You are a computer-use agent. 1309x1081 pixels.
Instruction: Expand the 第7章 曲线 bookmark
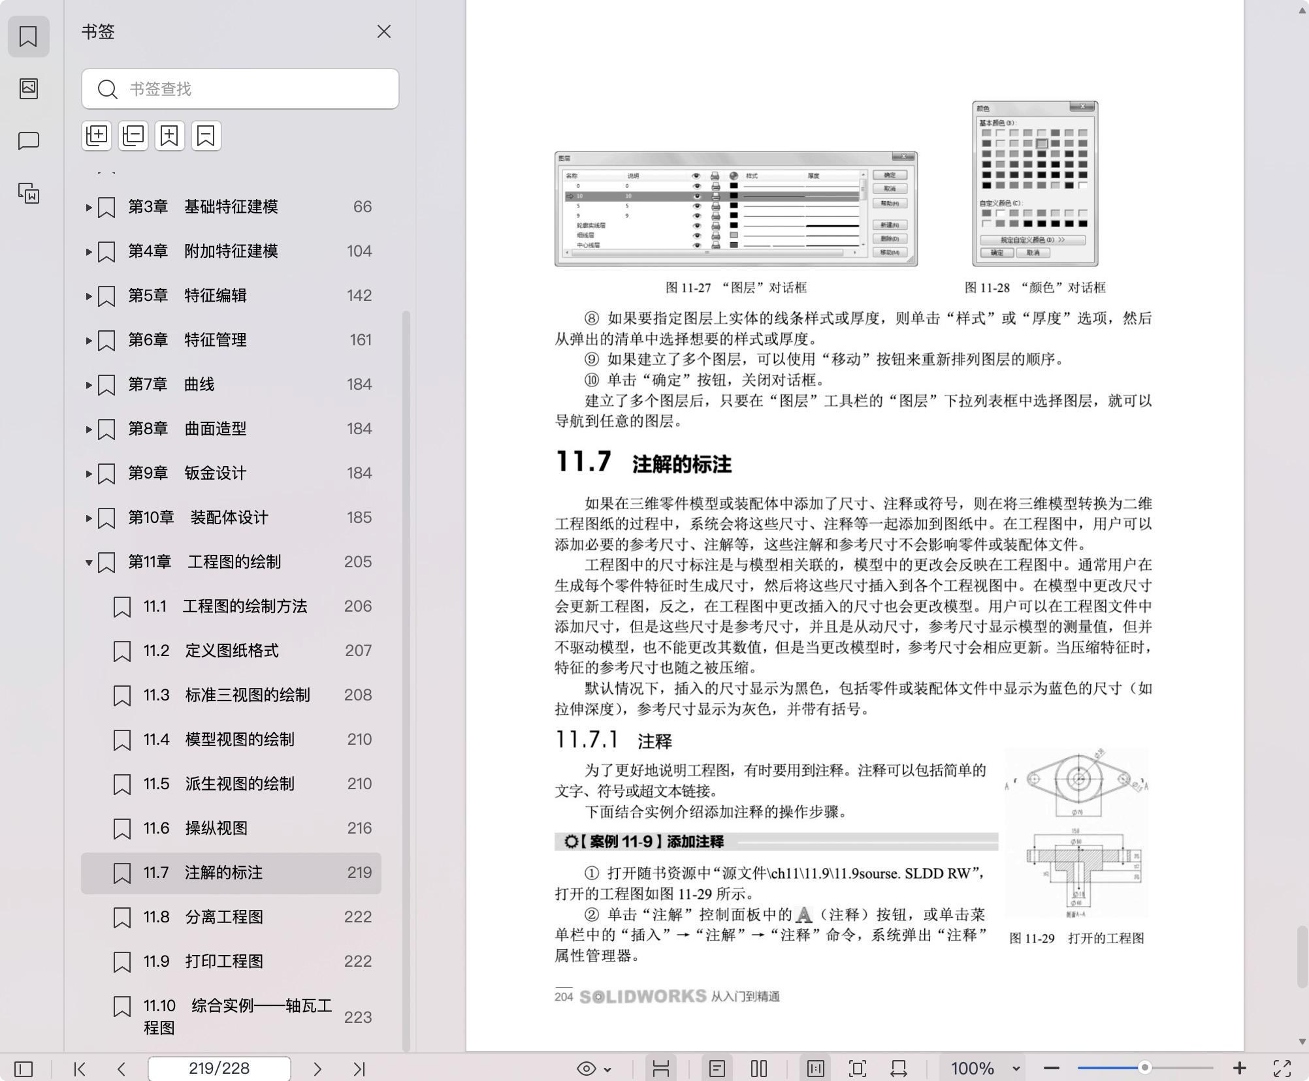pyautogui.click(x=89, y=385)
